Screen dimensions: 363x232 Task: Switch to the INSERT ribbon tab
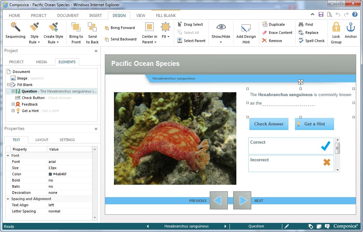95,15
